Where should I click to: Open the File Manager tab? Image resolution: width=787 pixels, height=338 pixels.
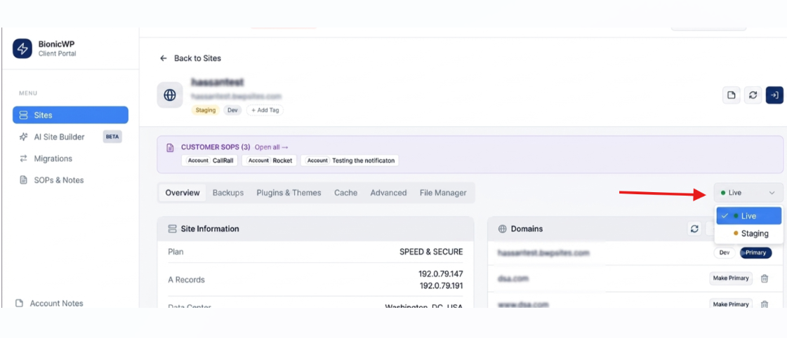pos(443,193)
